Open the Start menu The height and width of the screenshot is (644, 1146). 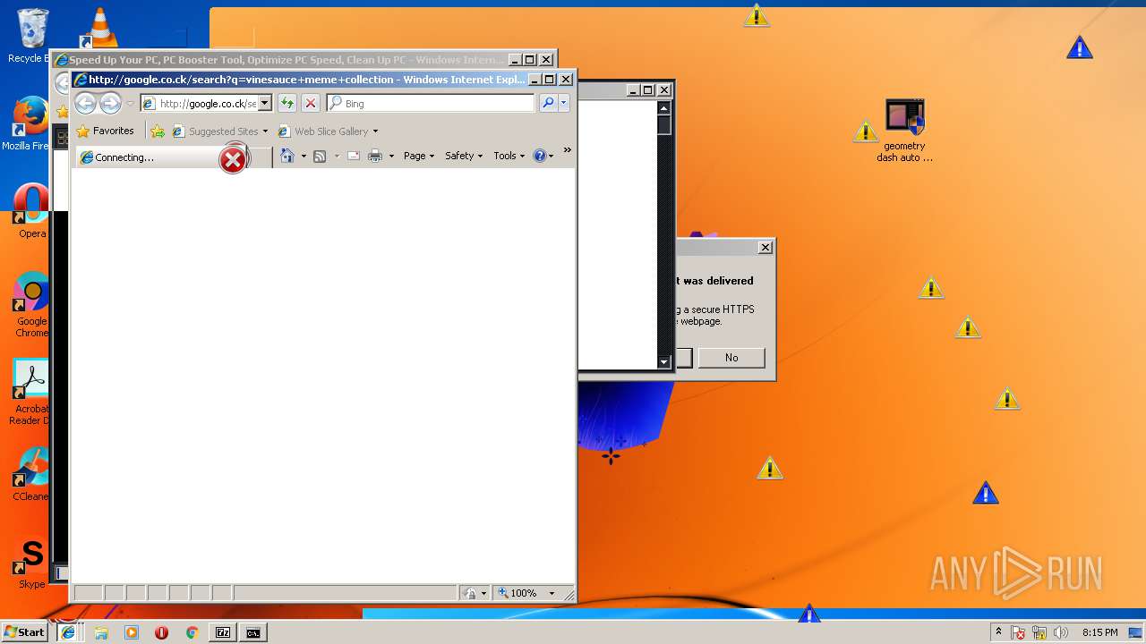coord(24,631)
